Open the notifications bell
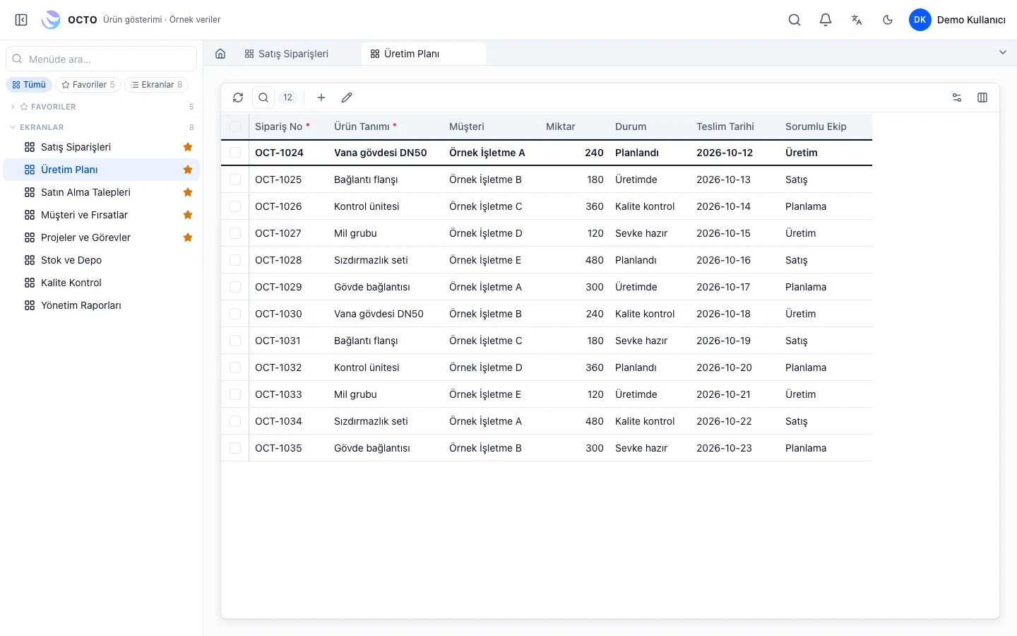The width and height of the screenshot is (1017, 636). [826, 20]
